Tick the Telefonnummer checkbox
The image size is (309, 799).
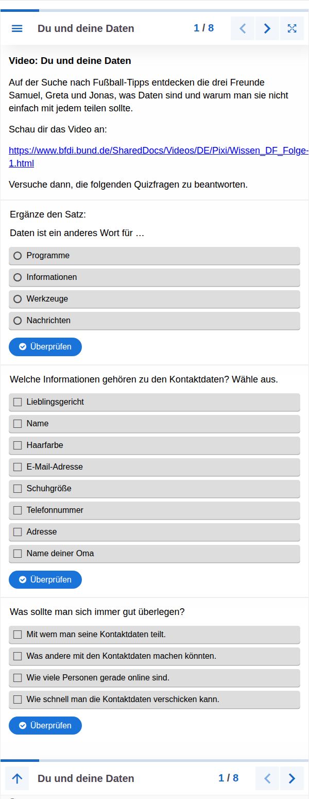154,510
